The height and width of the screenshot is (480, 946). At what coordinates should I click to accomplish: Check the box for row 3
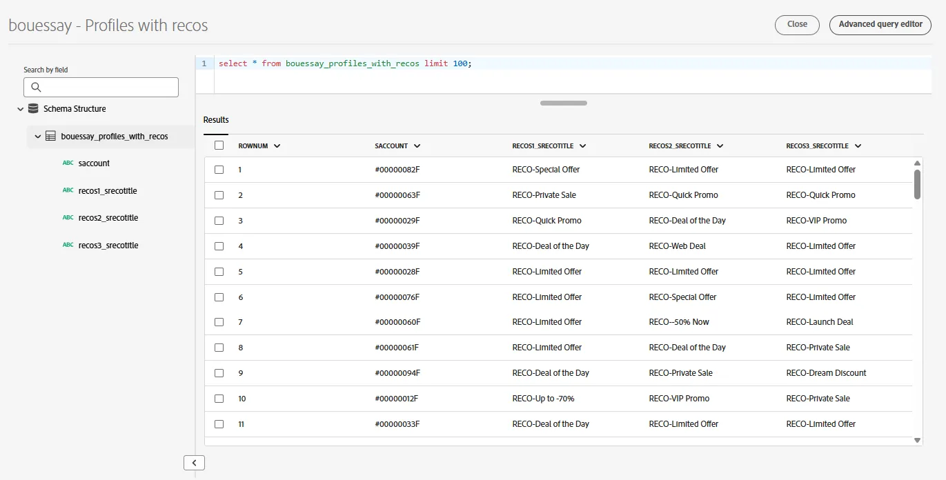tap(219, 221)
